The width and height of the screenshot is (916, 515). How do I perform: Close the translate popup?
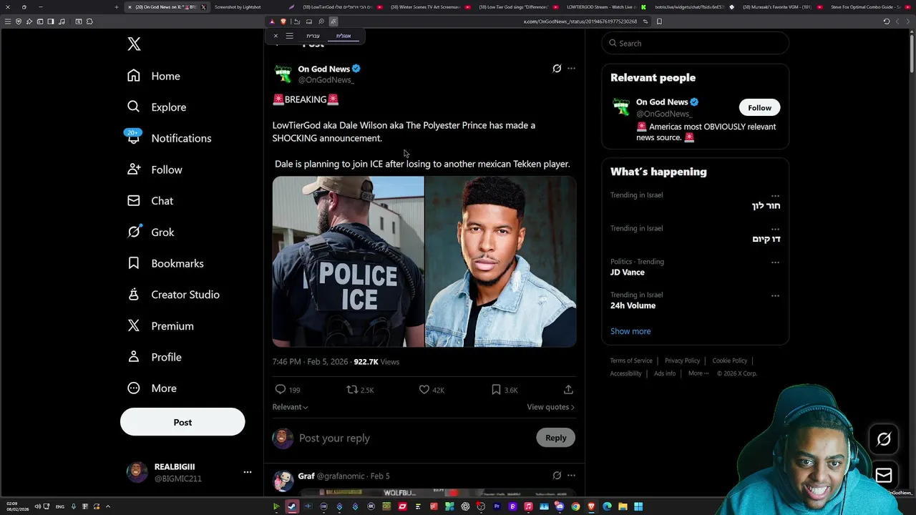[x=276, y=36]
